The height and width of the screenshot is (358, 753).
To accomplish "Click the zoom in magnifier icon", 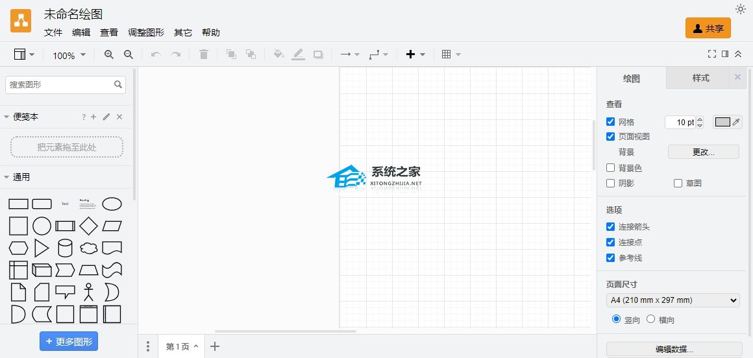I will pos(108,55).
